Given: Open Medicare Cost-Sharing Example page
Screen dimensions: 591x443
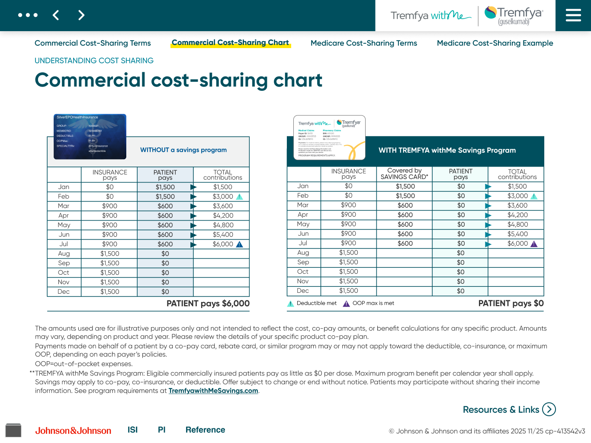Looking at the screenshot, I should (x=495, y=43).
